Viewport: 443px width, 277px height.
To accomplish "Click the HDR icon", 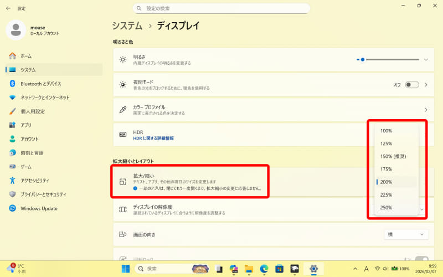I will (x=122, y=135).
